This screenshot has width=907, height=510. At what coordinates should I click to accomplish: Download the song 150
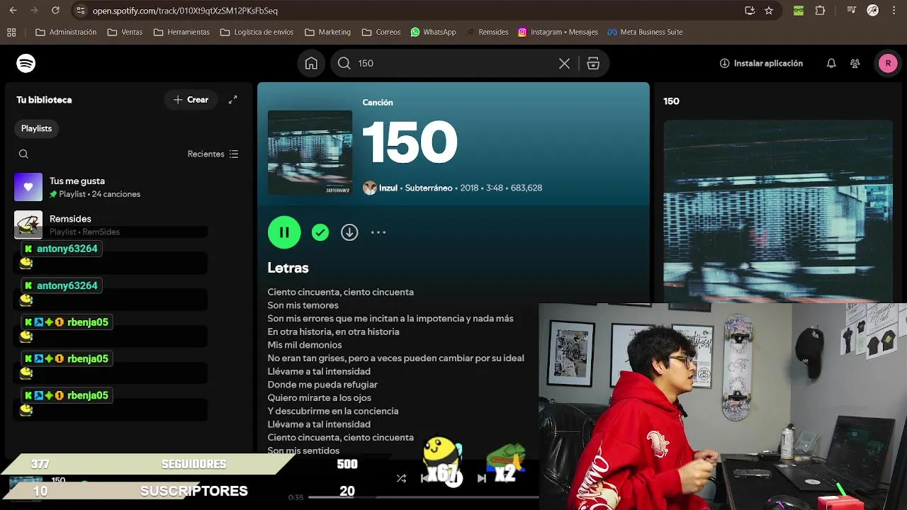[349, 232]
